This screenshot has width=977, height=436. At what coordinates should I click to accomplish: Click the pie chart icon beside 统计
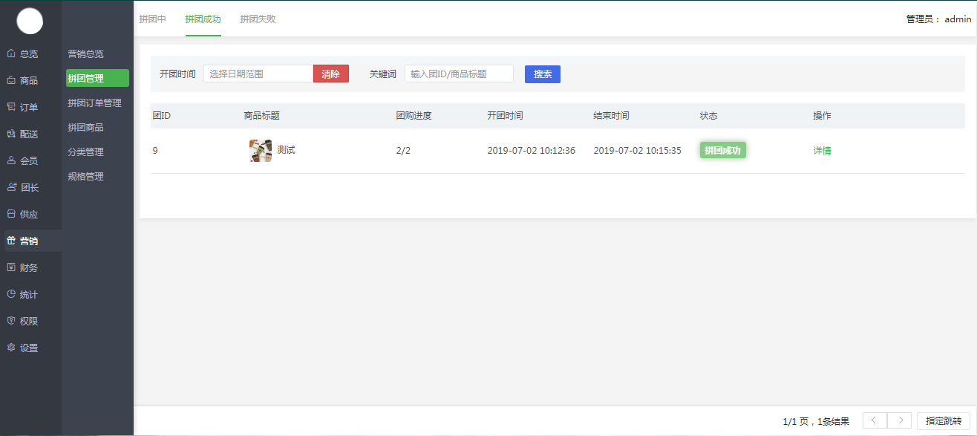pos(11,294)
